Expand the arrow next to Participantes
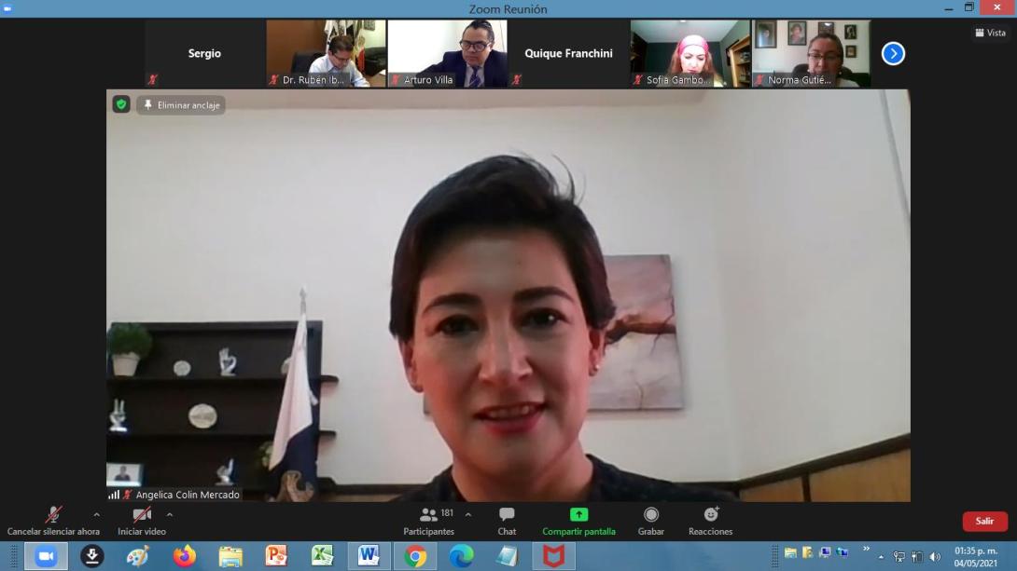The image size is (1017, 571). 467,514
